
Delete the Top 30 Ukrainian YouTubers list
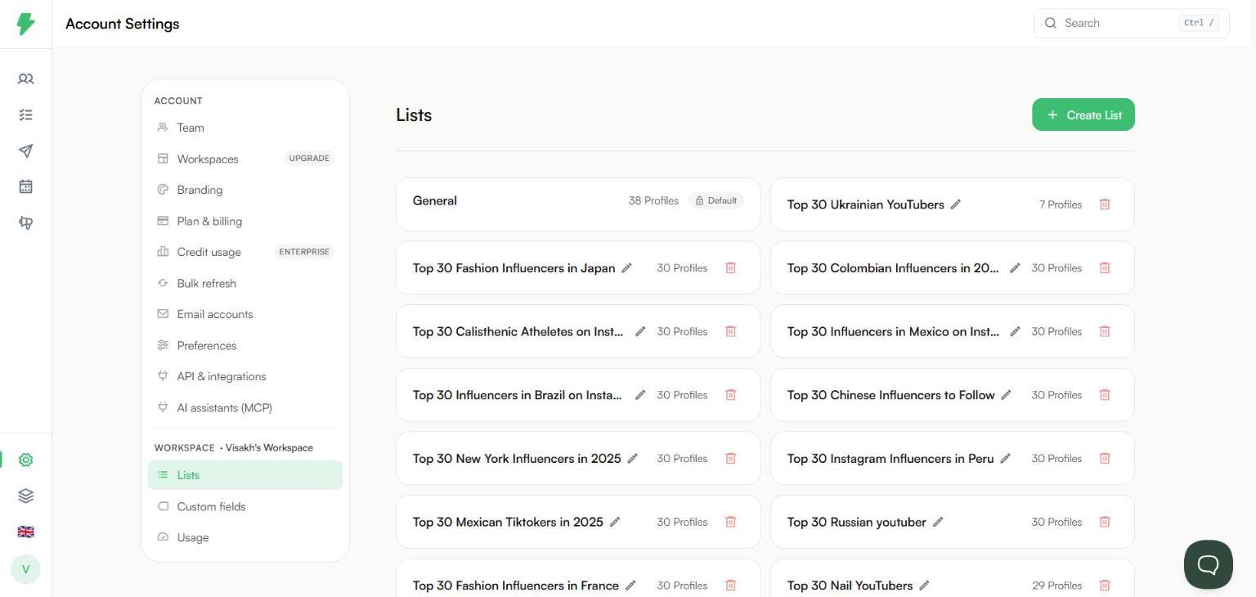pyautogui.click(x=1105, y=204)
